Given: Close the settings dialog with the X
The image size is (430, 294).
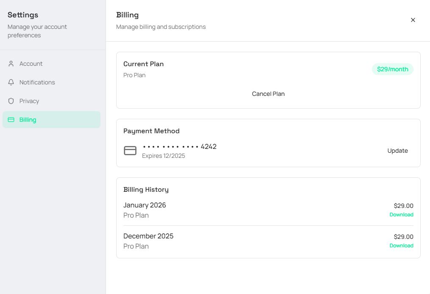Looking at the screenshot, I should point(413,20).
